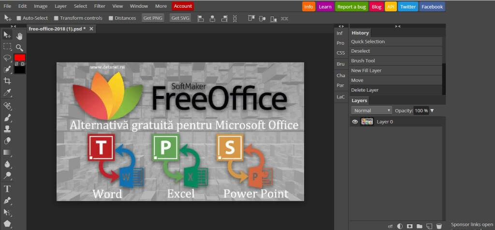The width and height of the screenshot is (495, 230).
Task: Select the Pen tool
Action: coord(7,201)
